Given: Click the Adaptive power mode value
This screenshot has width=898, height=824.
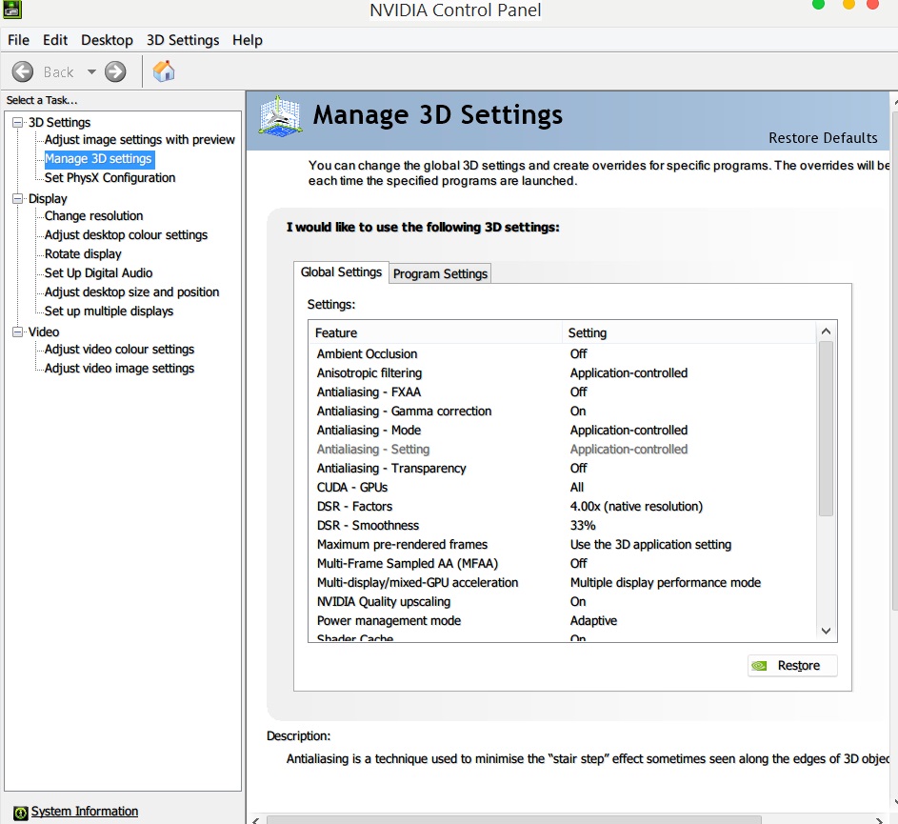Looking at the screenshot, I should click(593, 620).
